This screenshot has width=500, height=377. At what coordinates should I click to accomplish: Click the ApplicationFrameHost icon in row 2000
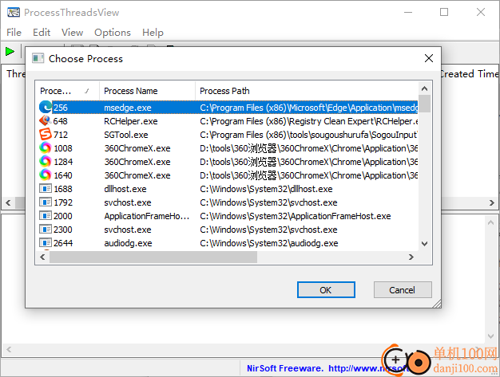(x=46, y=216)
